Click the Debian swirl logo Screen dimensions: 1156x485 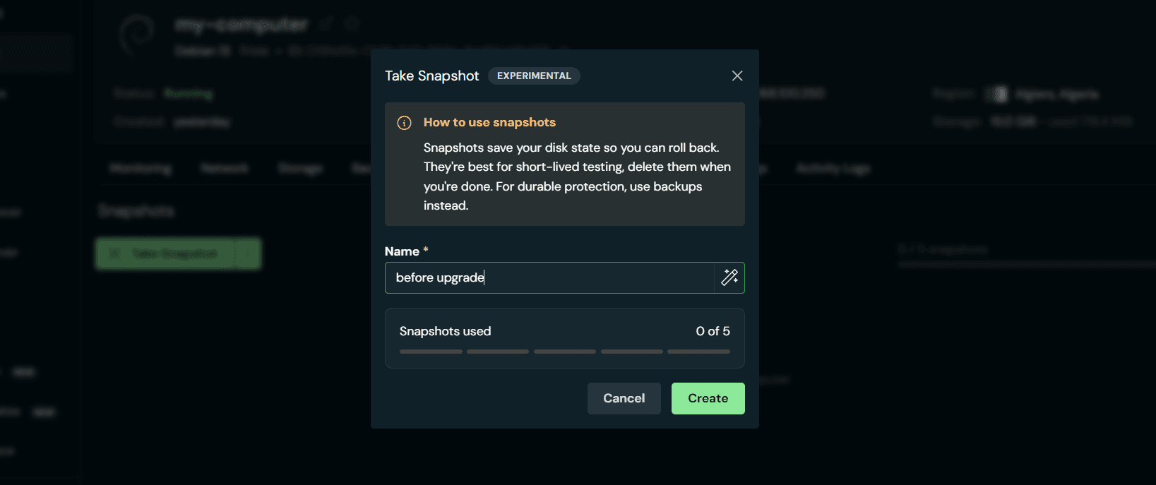coord(137,35)
